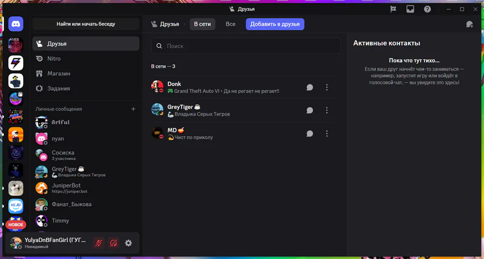
Task: Open the server with calendar event badge
Action: [16, 99]
